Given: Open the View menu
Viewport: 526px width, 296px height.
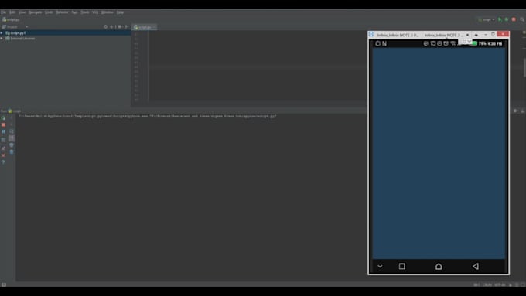Looking at the screenshot, I should click(x=22, y=12).
